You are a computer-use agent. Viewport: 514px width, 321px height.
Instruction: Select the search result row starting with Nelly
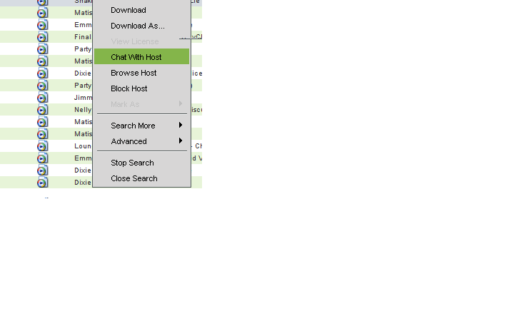click(x=83, y=110)
